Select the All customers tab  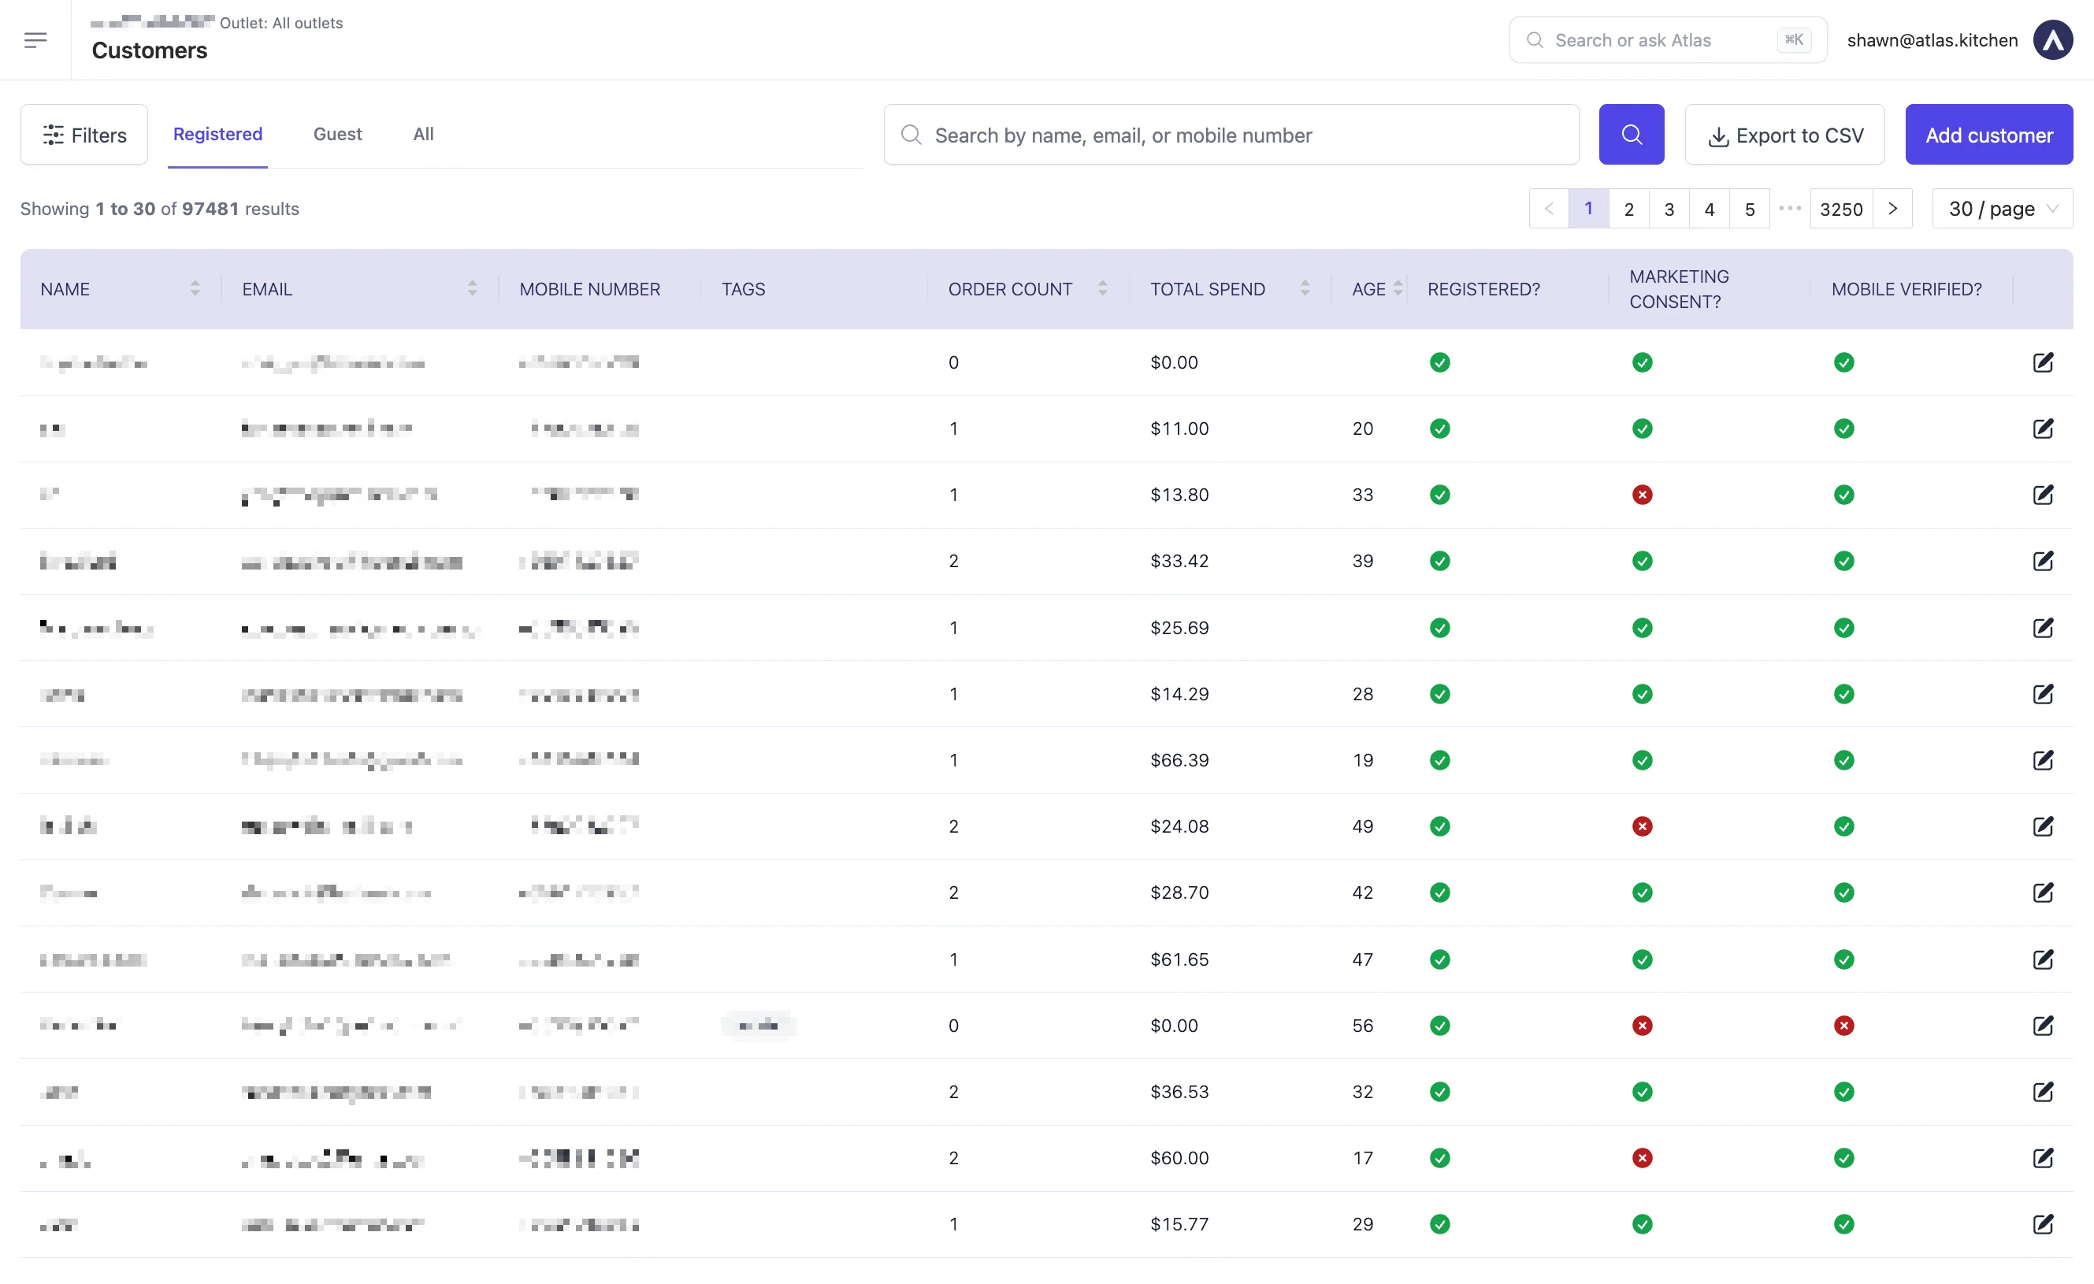423,134
